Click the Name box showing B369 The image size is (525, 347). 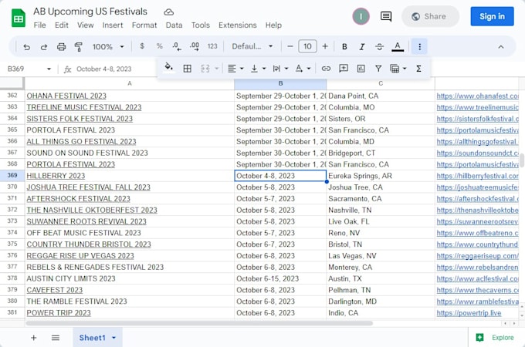25,69
